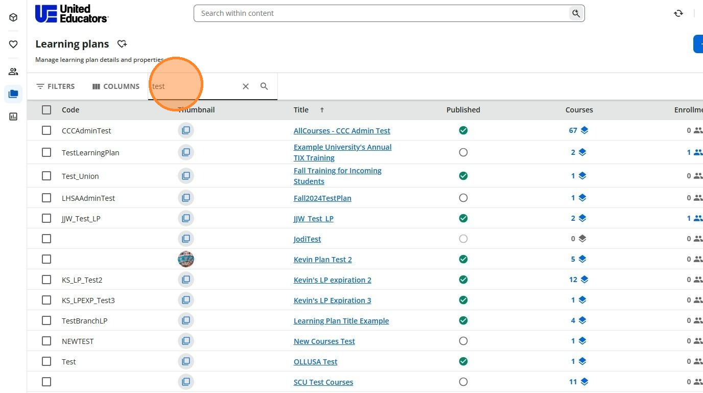Open the bar chart reports icon in the sidebar
Viewport: 703px width, 393px height.
tap(13, 117)
